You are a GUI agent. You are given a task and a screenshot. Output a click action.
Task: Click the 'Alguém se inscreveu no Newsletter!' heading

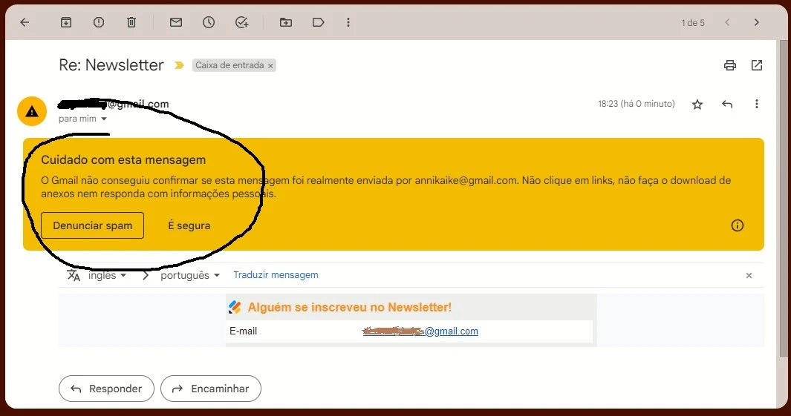click(349, 307)
